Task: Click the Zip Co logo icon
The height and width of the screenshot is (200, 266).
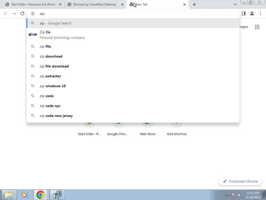Action: (32, 34)
